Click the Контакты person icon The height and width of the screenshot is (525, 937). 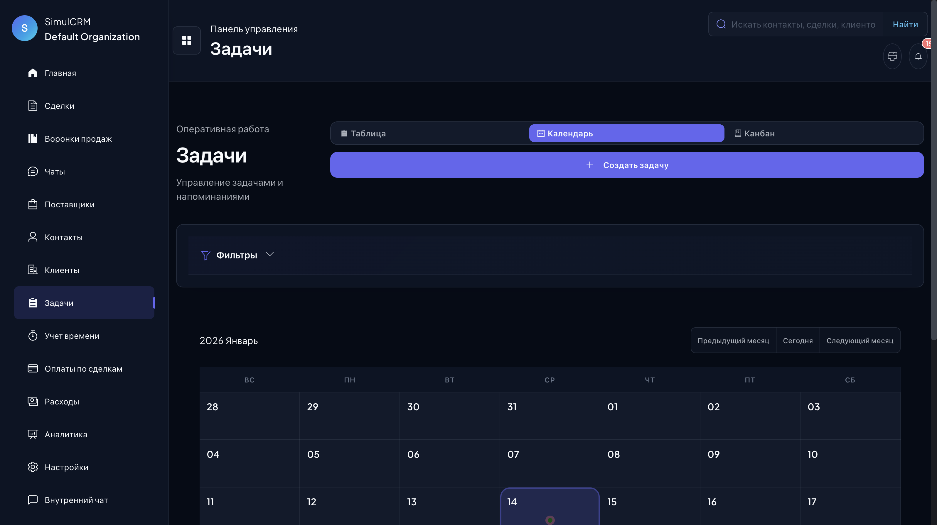pyautogui.click(x=33, y=237)
